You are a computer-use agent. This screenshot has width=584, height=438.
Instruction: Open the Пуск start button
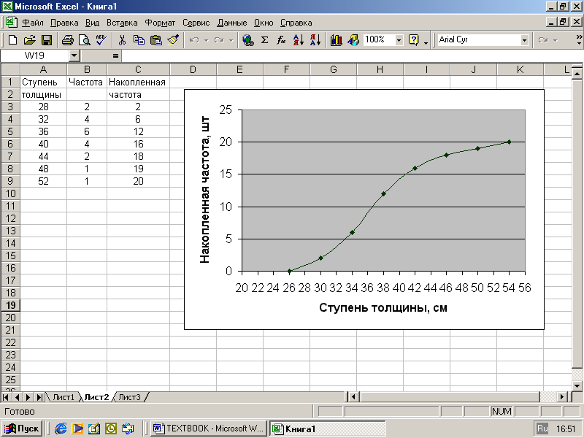(x=22, y=429)
